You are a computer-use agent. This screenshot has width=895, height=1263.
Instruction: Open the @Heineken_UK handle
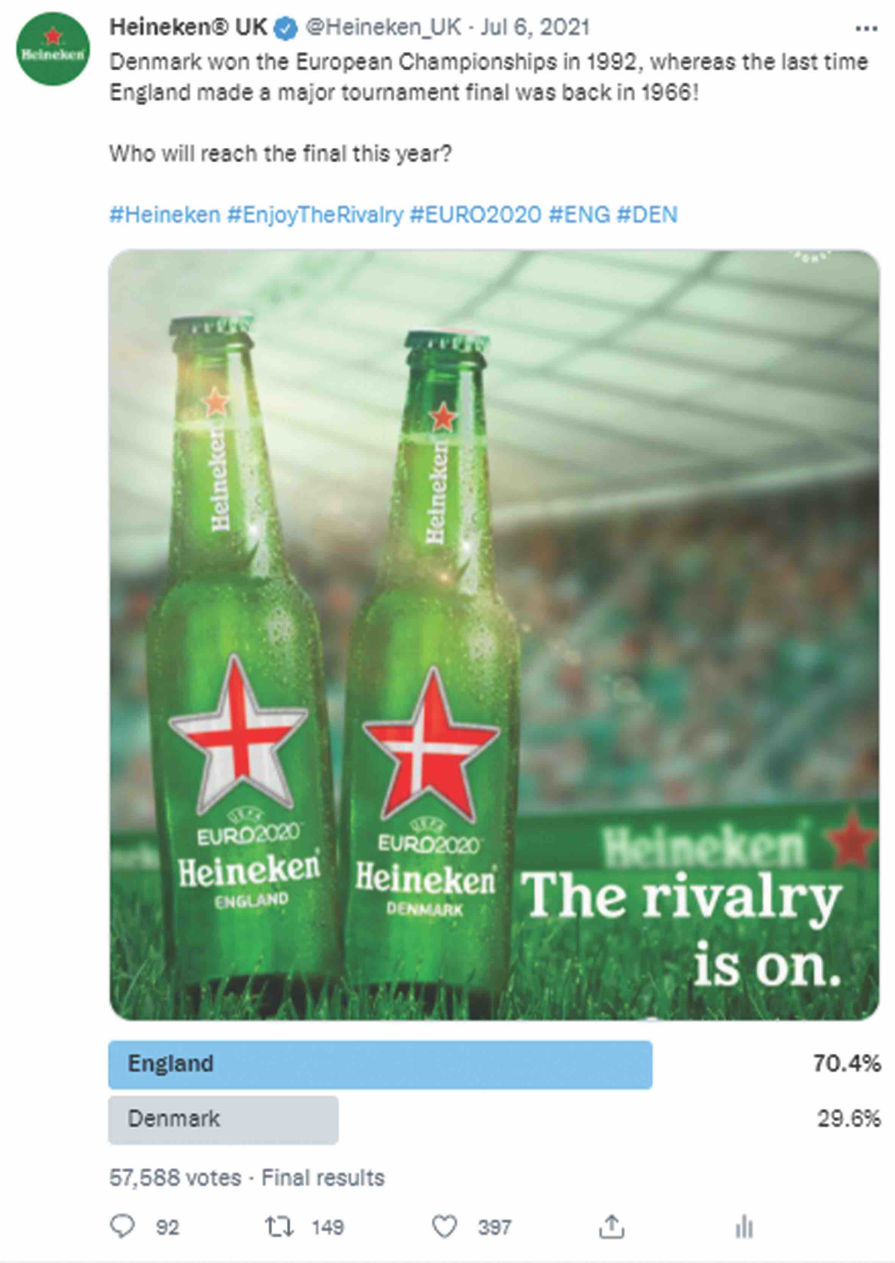coord(383,27)
